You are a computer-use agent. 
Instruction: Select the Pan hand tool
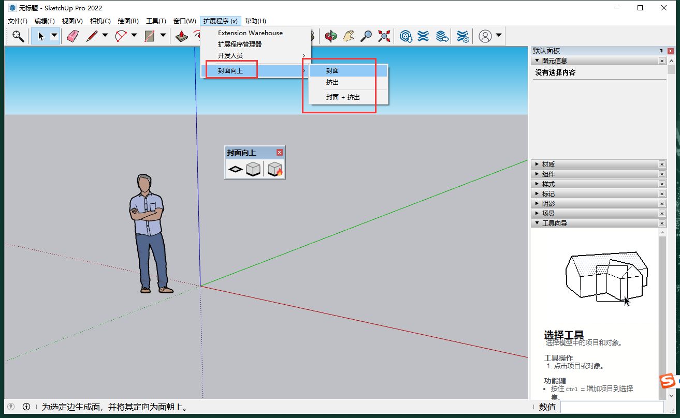coord(349,36)
